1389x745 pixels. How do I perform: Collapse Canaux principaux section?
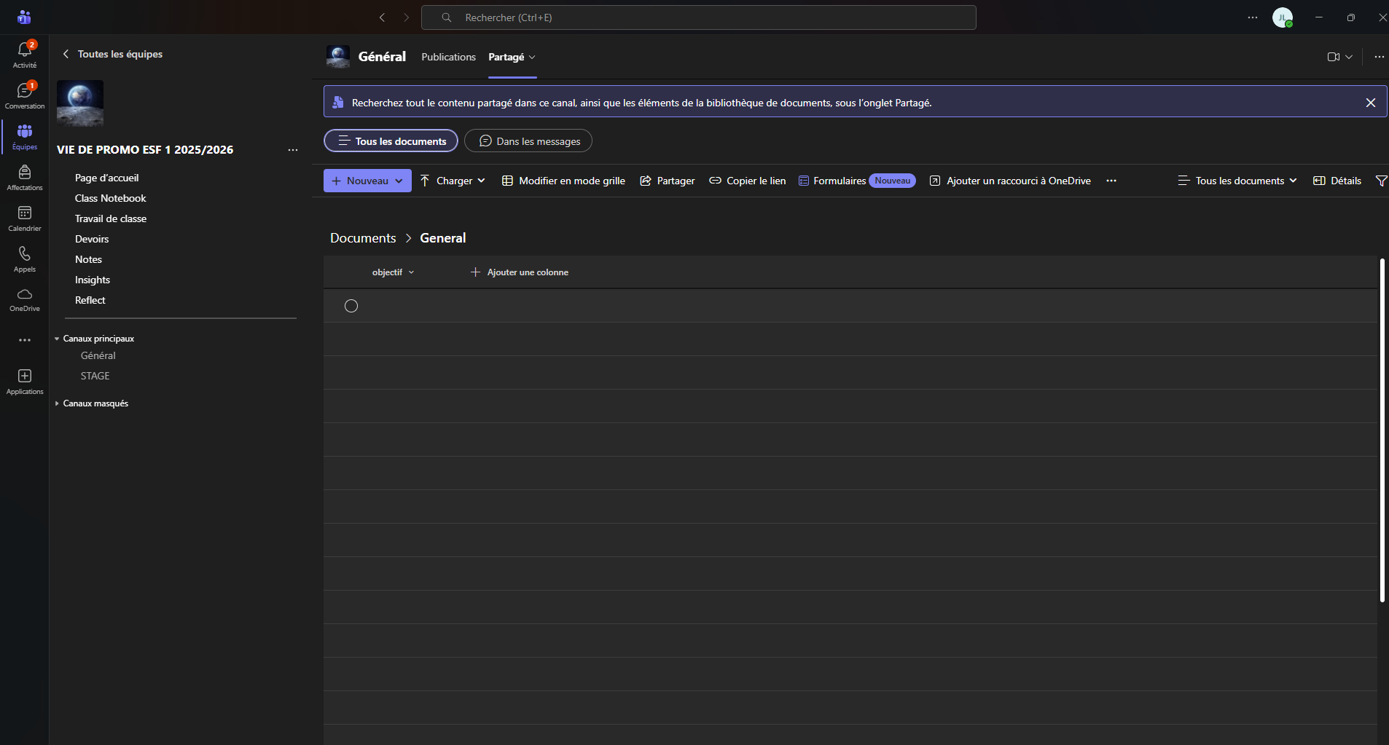pos(95,339)
